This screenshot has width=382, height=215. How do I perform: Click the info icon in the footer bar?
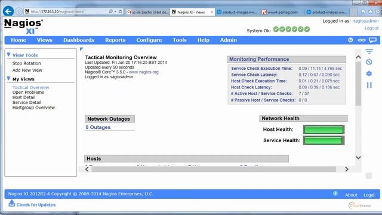[x=335, y=193]
